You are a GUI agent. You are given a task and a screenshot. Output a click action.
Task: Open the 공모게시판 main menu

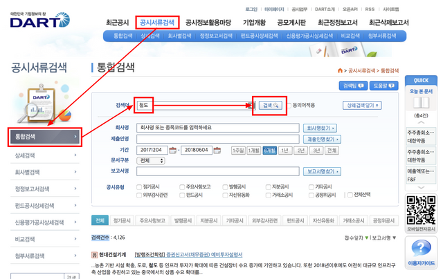pyautogui.click(x=291, y=23)
